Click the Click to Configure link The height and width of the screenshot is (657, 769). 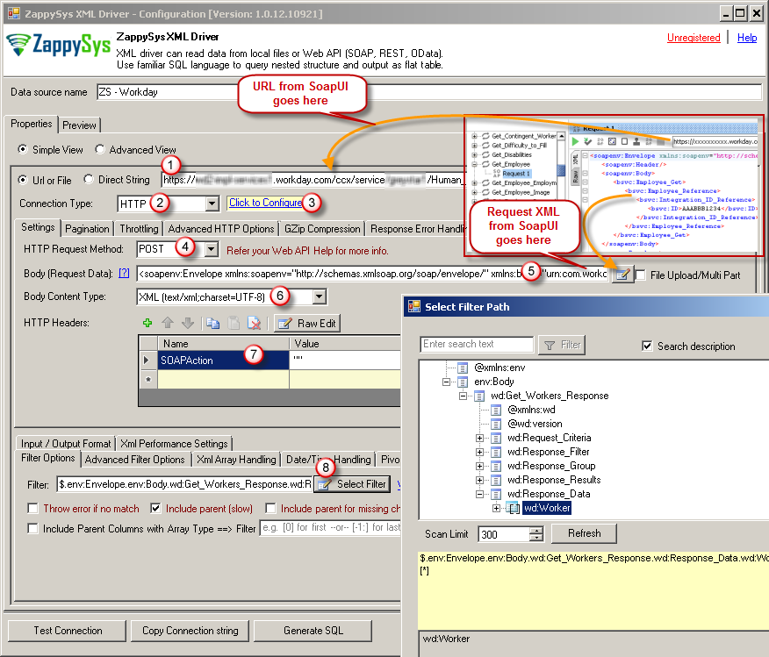point(265,203)
